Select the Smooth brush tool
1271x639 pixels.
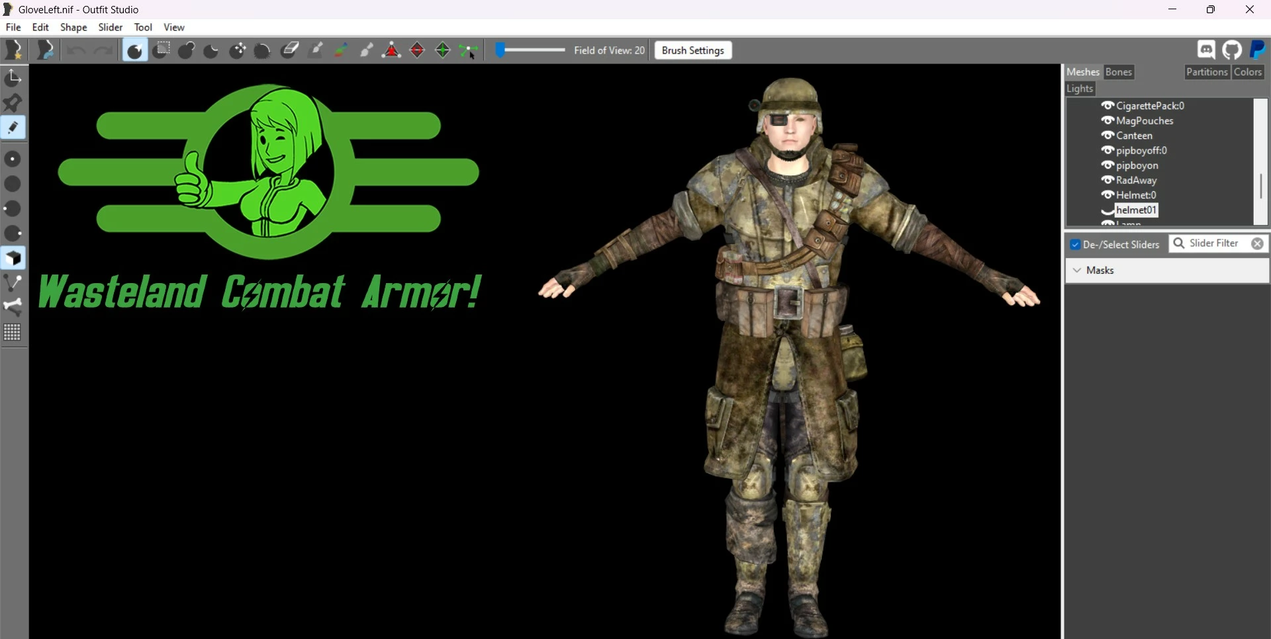coord(263,50)
